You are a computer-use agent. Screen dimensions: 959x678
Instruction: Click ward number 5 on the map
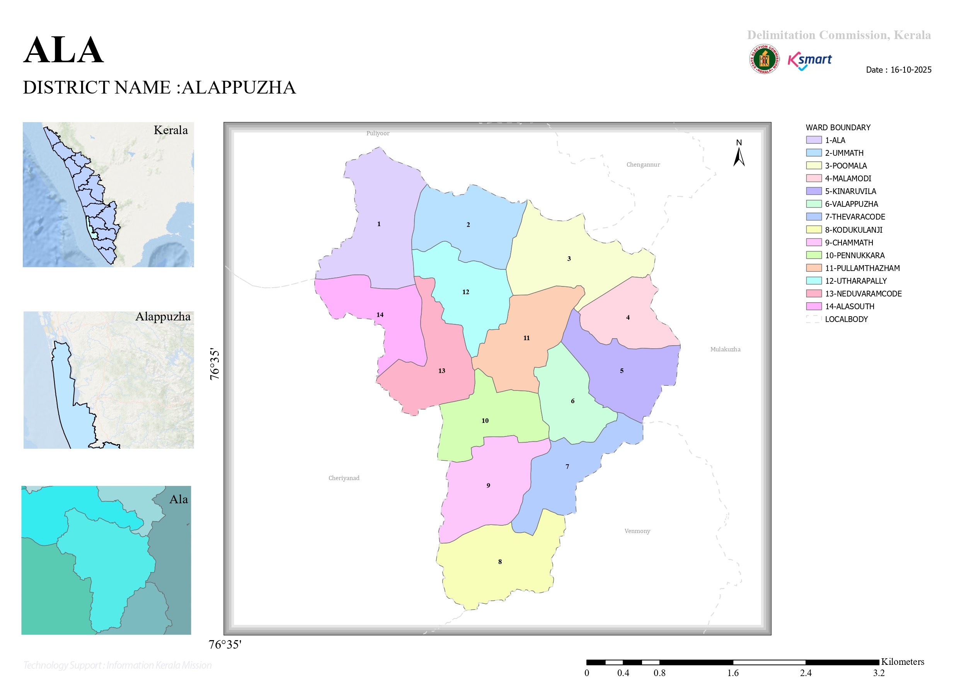(x=622, y=371)
